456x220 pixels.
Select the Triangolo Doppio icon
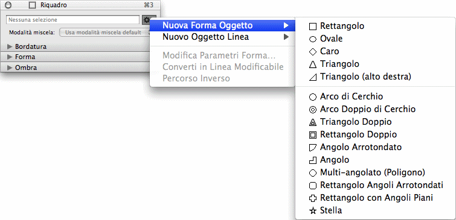click(312, 122)
